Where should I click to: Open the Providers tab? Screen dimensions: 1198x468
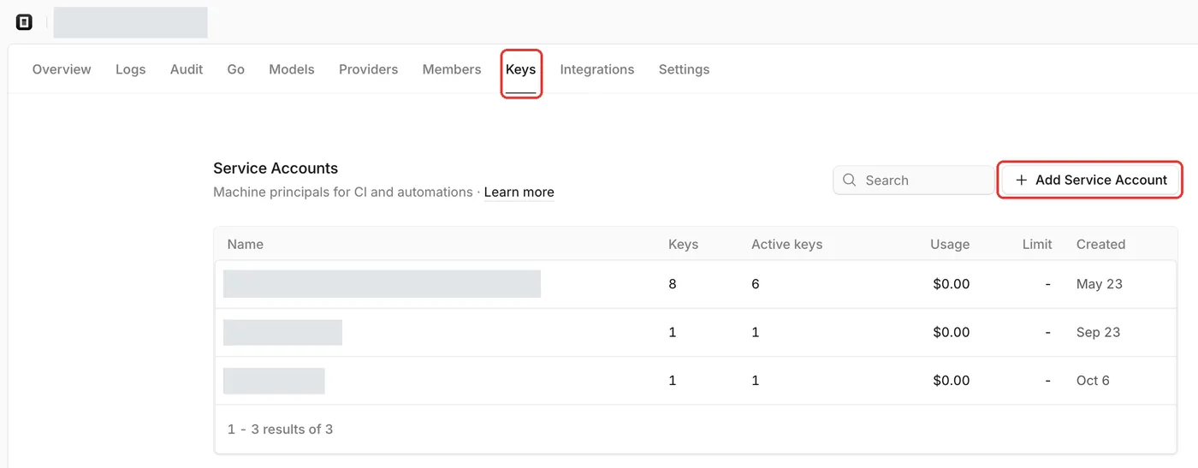pos(368,69)
